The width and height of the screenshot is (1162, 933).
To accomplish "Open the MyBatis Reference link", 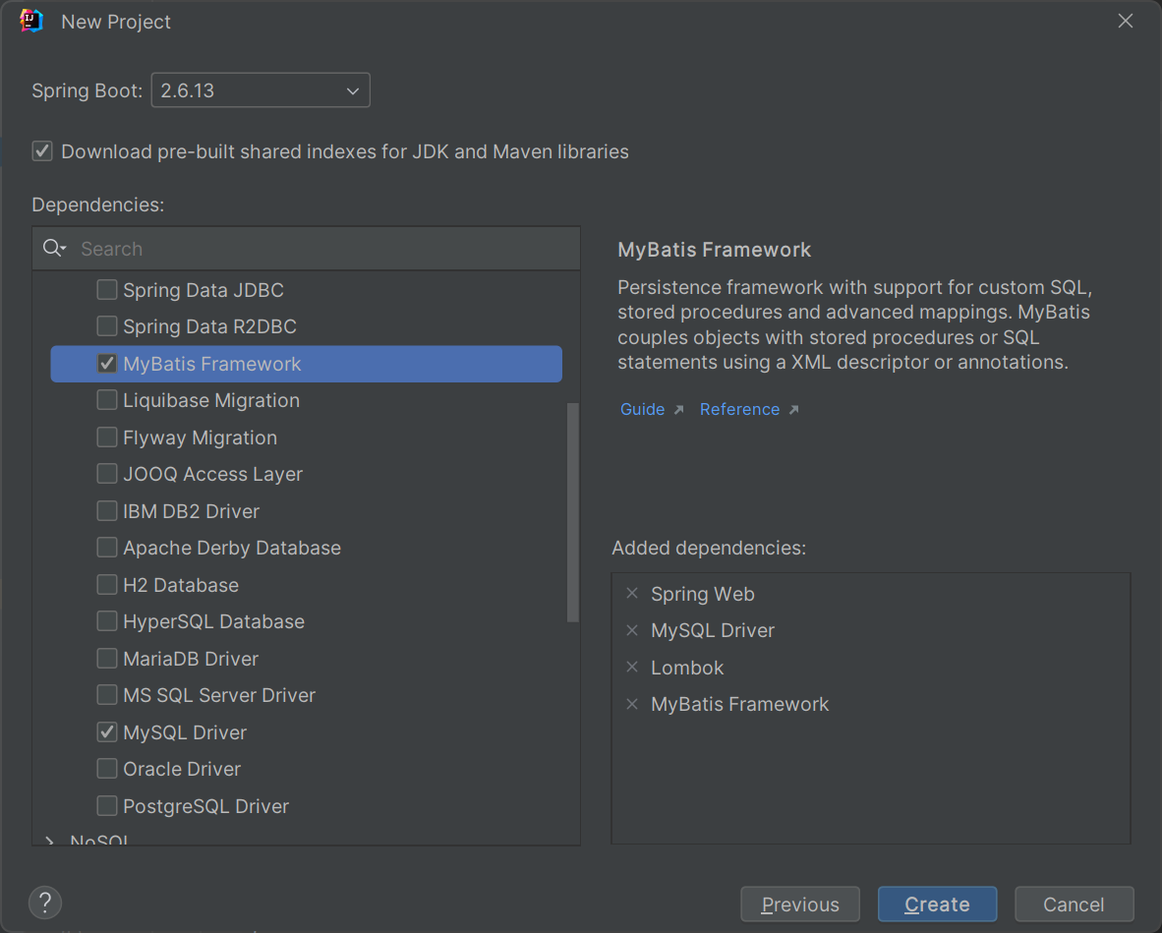I will [739, 409].
